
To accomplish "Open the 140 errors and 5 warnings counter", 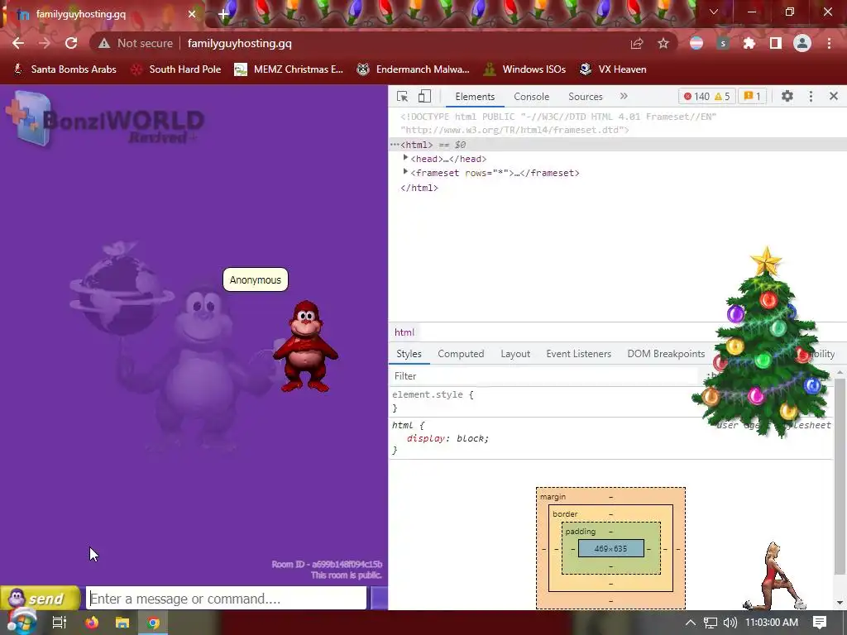I will (x=706, y=97).
